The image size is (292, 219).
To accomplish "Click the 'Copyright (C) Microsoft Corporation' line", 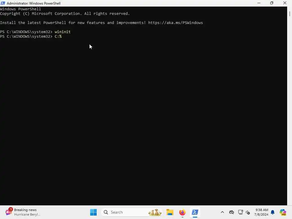I will pos(65,14).
